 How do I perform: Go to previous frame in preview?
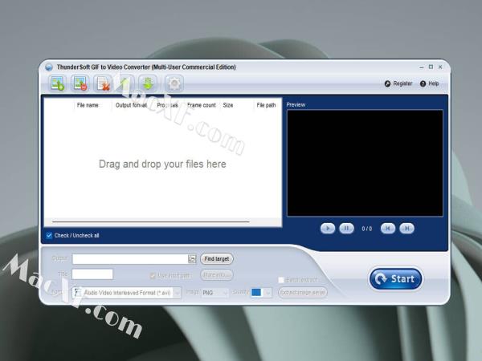tap(388, 229)
